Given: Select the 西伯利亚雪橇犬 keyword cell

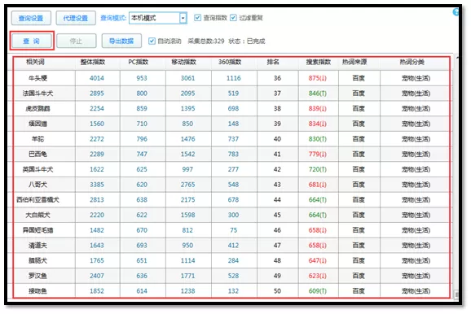Looking at the screenshot, I should tap(37, 200).
